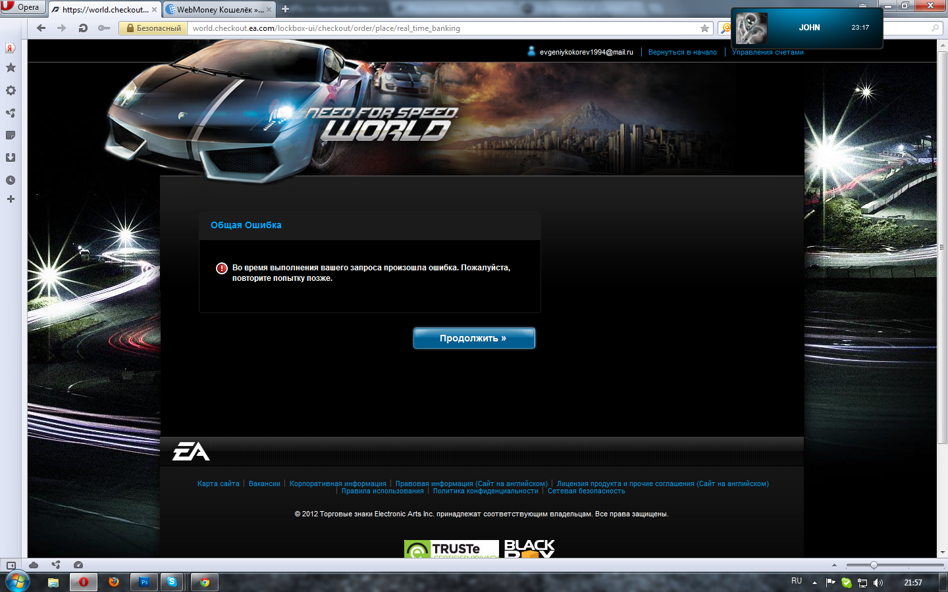The height and width of the screenshot is (592, 948).
Task: Open the Правила использования footer link
Action: pyautogui.click(x=382, y=491)
